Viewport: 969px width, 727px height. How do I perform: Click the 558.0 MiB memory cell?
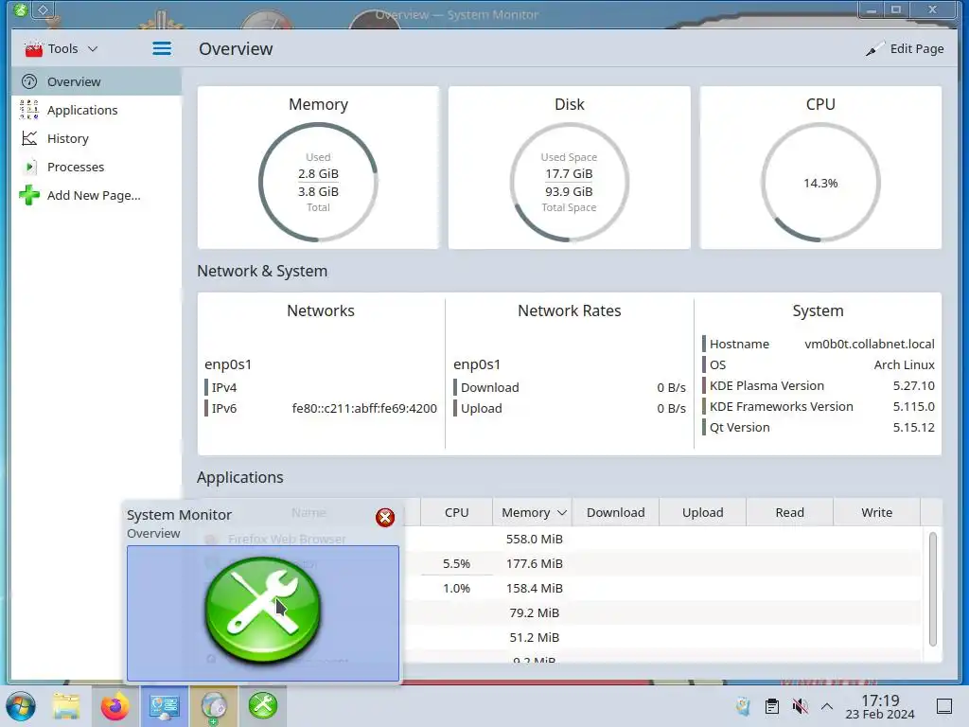[x=534, y=539]
